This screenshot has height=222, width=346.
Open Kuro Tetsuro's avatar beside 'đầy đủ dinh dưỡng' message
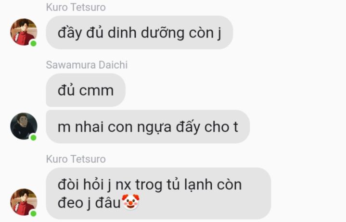pyautogui.click(x=24, y=32)
